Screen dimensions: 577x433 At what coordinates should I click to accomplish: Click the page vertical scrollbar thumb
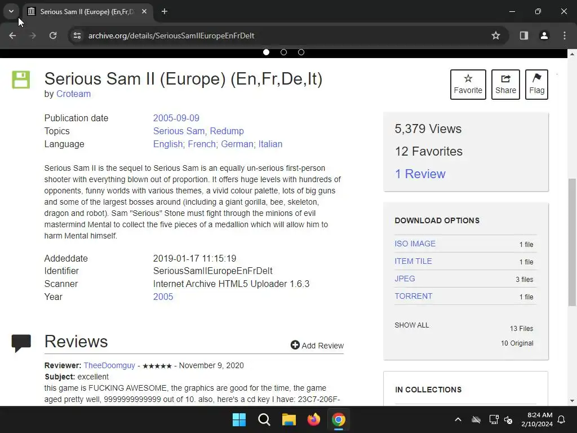[572, 242]
